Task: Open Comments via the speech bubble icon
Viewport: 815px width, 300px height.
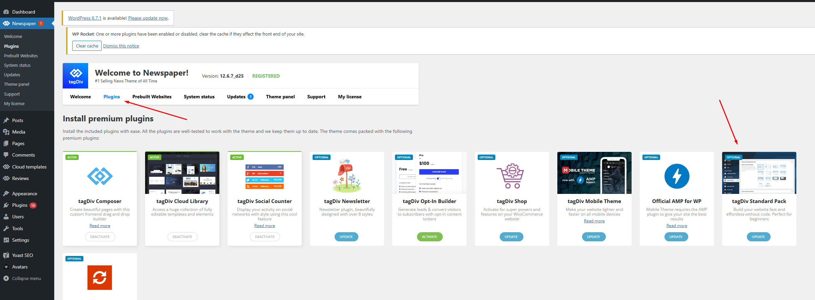Action: pyautogui.click(x=6, y=155)
